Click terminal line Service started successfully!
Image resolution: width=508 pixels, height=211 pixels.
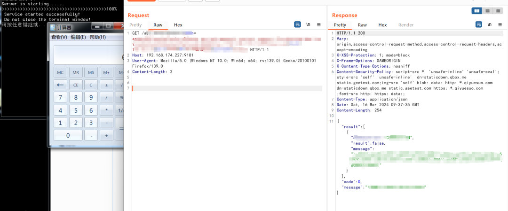42,14
